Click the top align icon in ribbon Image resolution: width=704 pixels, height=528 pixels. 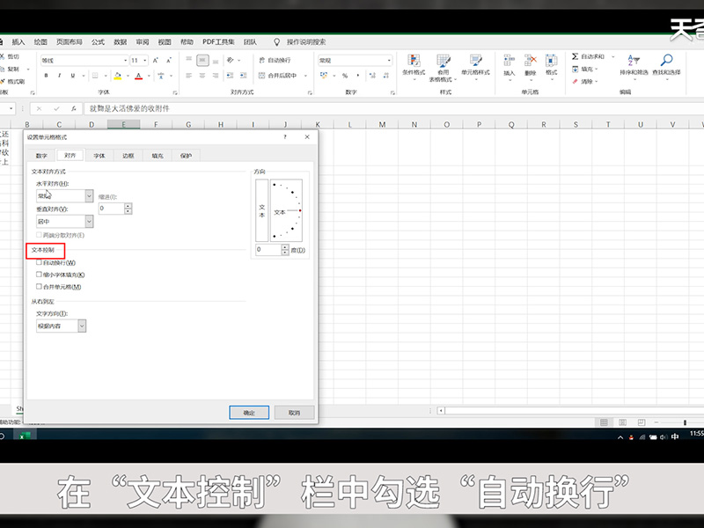point(189,60)
